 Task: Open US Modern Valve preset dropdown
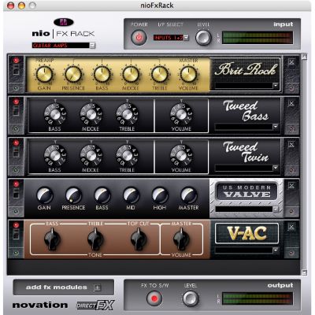click(x=246, y=209)
